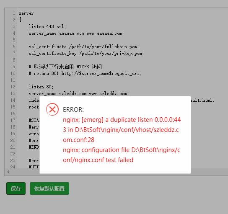Place cursor on 'listen 443 ssl;' line
This screenshot has width=228, height=214.
(47, 26)
